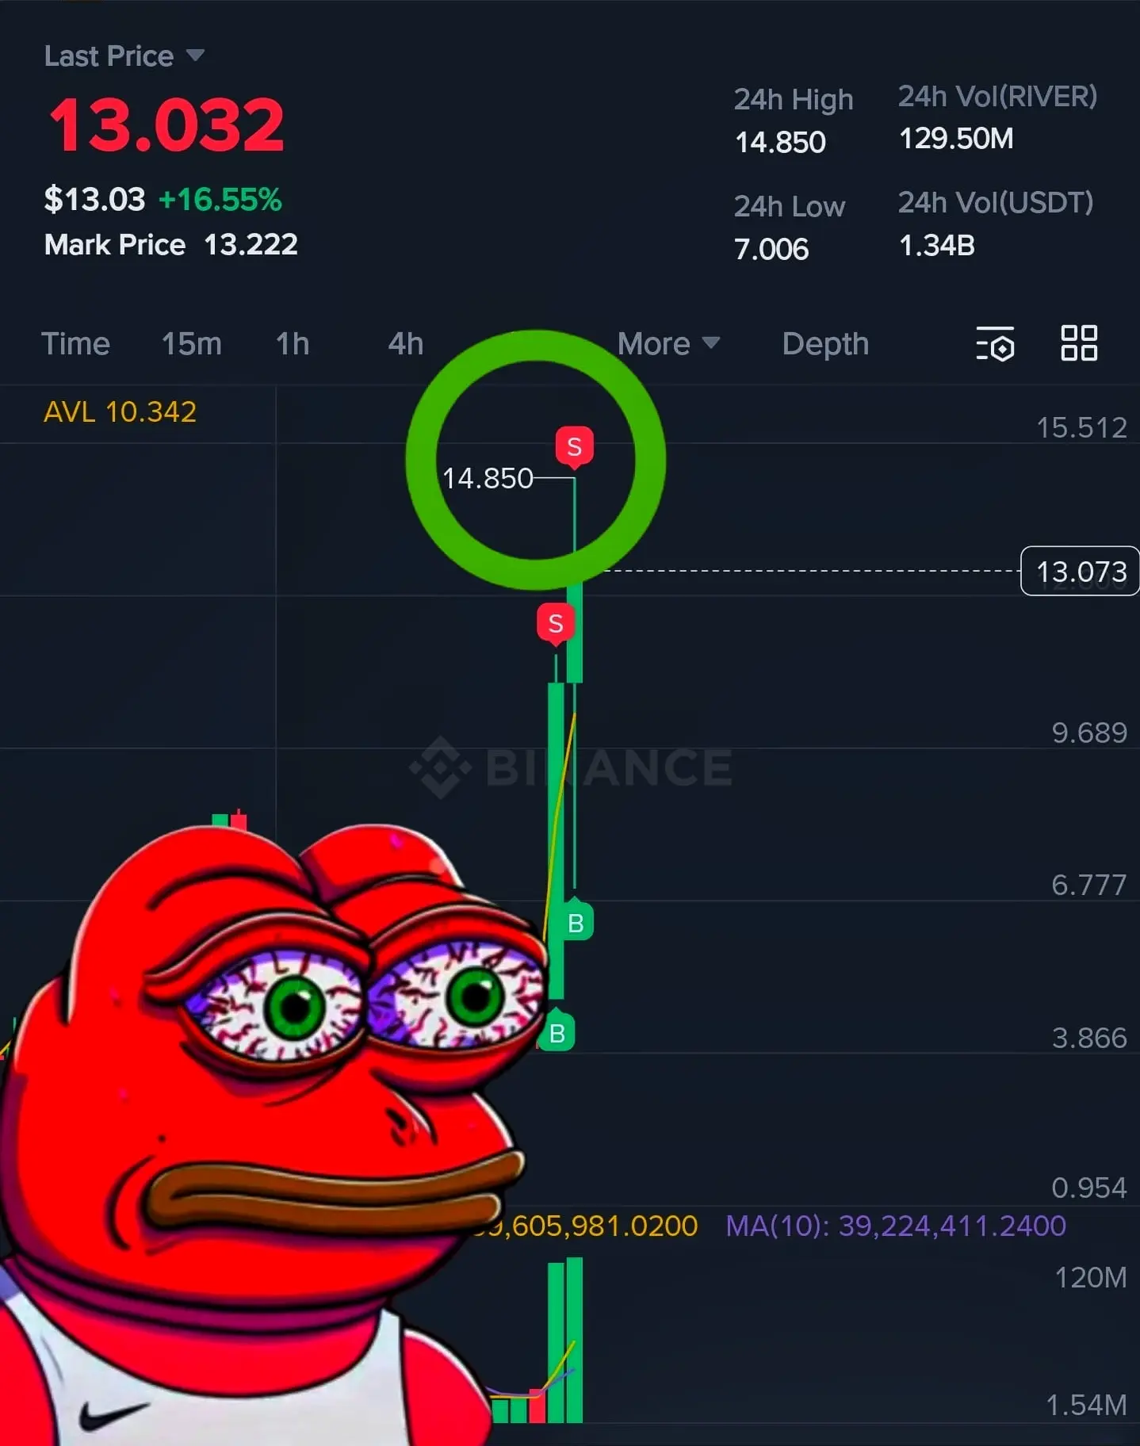Click the 14.850 high price label
The height and width of the screenshot is (1446, 1140).
[x=488, y=478]
